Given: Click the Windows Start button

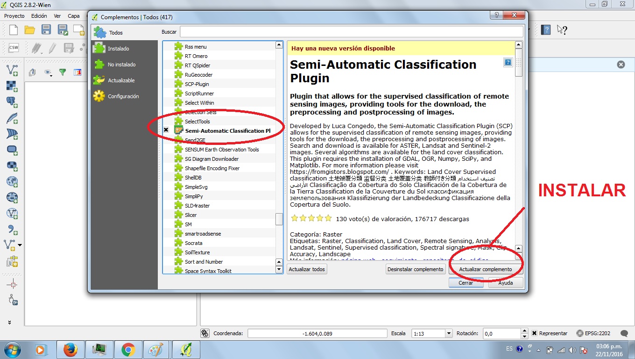Looking at the screenshot, I should click(x=12, y=350).
